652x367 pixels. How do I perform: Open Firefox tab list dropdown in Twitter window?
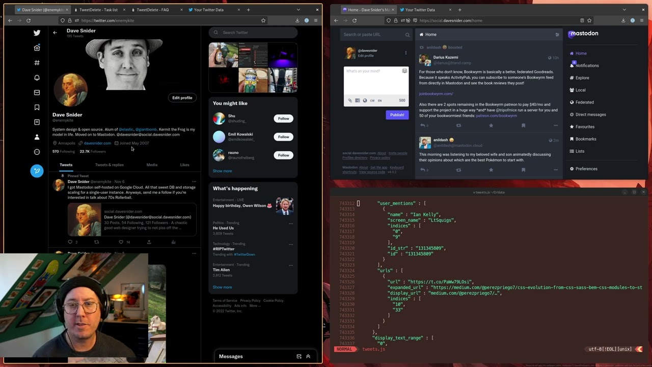[x=298, y=10]
